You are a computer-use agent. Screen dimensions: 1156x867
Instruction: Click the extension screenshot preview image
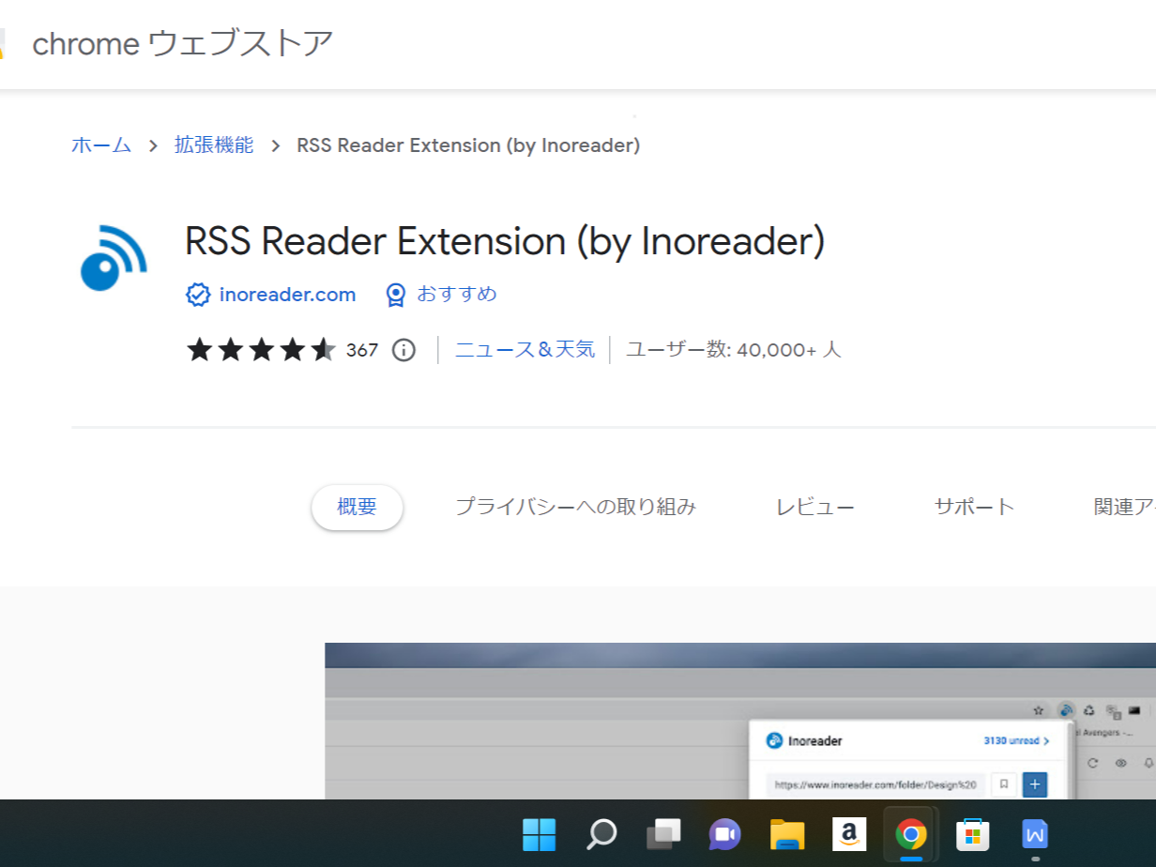tap(740, 721)
